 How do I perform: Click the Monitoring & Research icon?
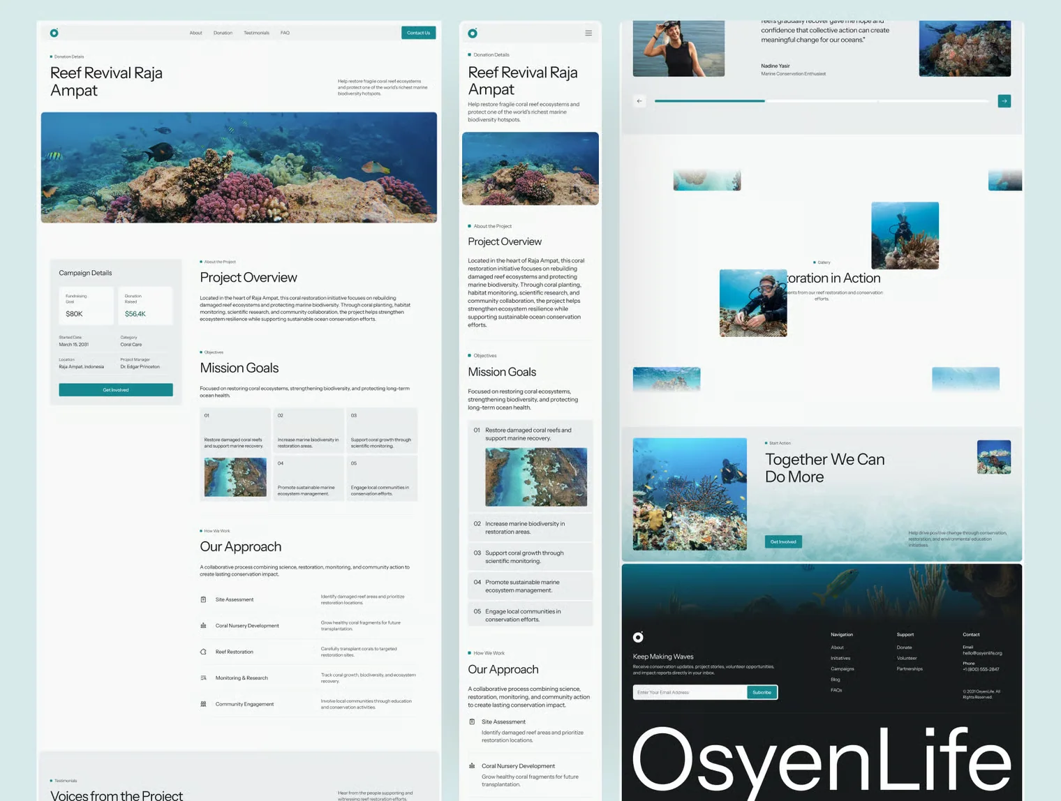coord(203,678)
